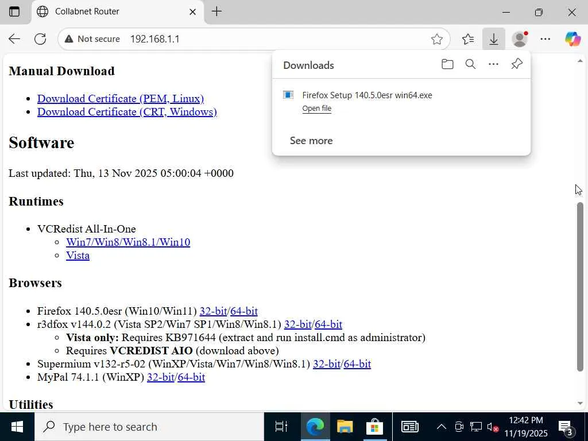Open the Favorites list icon
588x441 pixels.
[x=468, y=39]
